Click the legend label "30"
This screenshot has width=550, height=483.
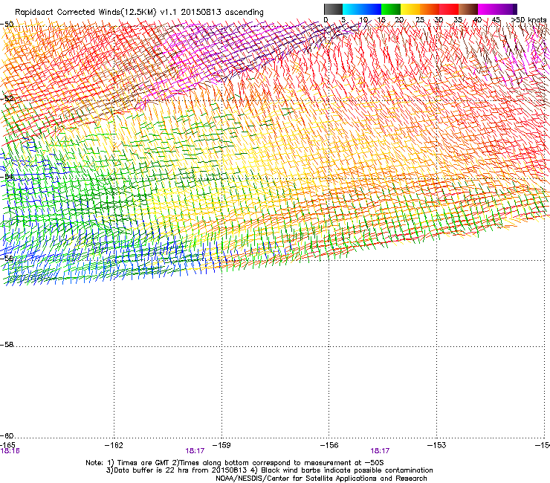pyautogui.click(x=439, y=20)
